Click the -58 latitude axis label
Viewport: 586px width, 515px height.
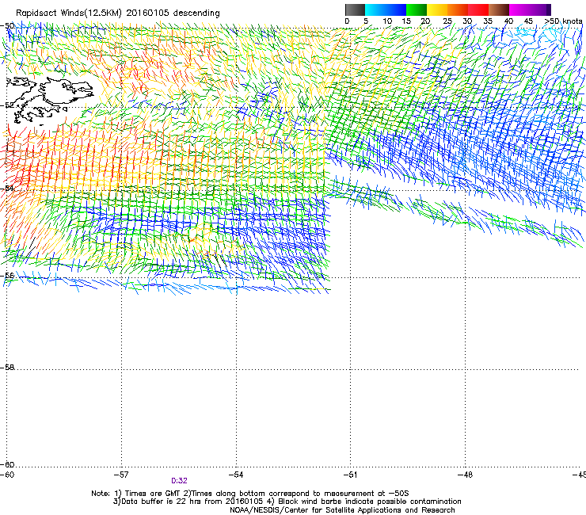tap(7, 368)
